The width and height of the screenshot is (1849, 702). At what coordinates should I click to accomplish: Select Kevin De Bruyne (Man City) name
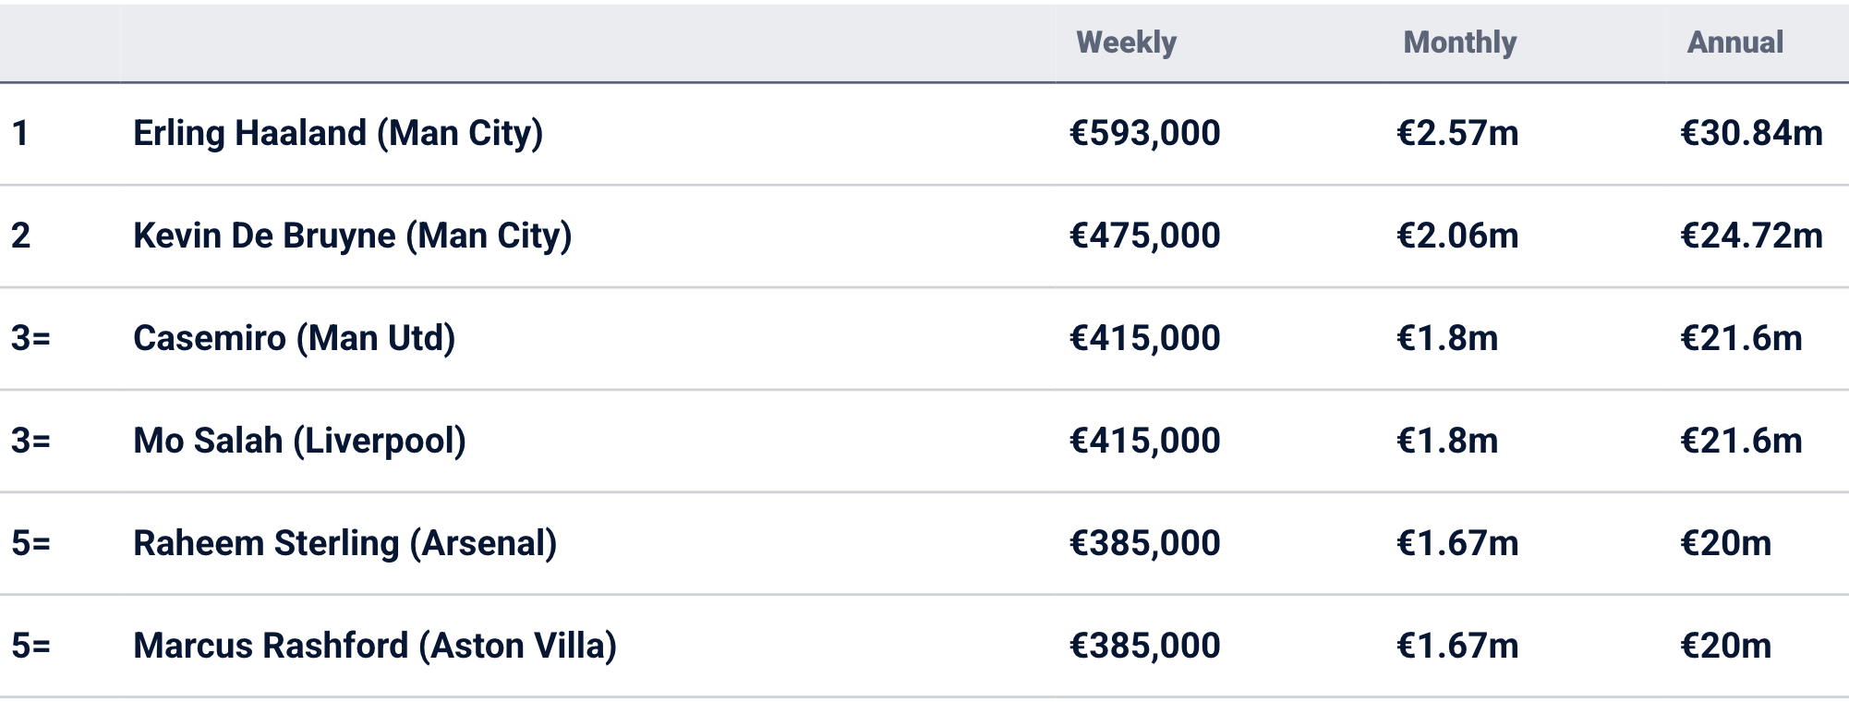(352, 236)
